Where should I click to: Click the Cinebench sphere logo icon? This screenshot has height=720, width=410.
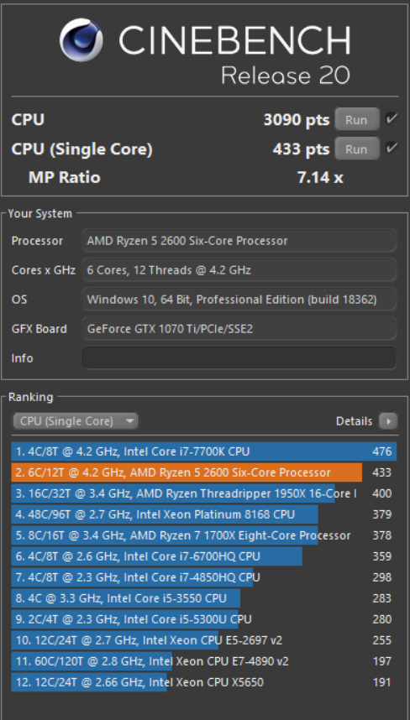[81, 40]
